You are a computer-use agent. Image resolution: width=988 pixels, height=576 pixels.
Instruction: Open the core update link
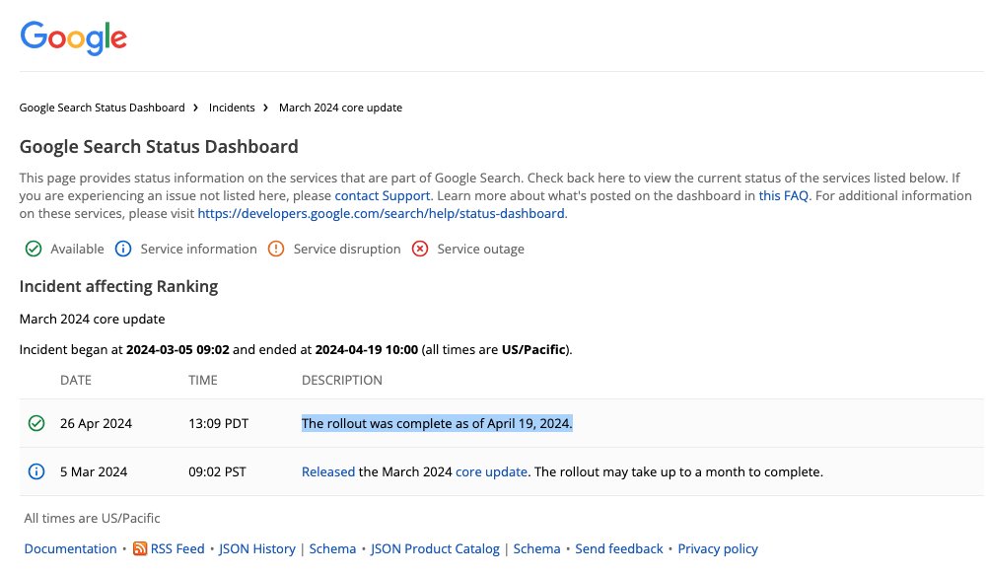click(491, 471)
